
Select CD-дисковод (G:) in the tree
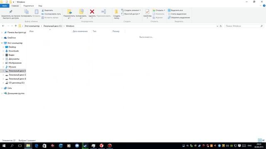click(17, 83)
